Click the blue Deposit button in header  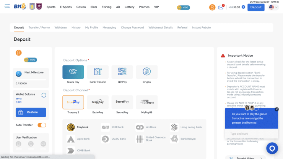[256, 7]
